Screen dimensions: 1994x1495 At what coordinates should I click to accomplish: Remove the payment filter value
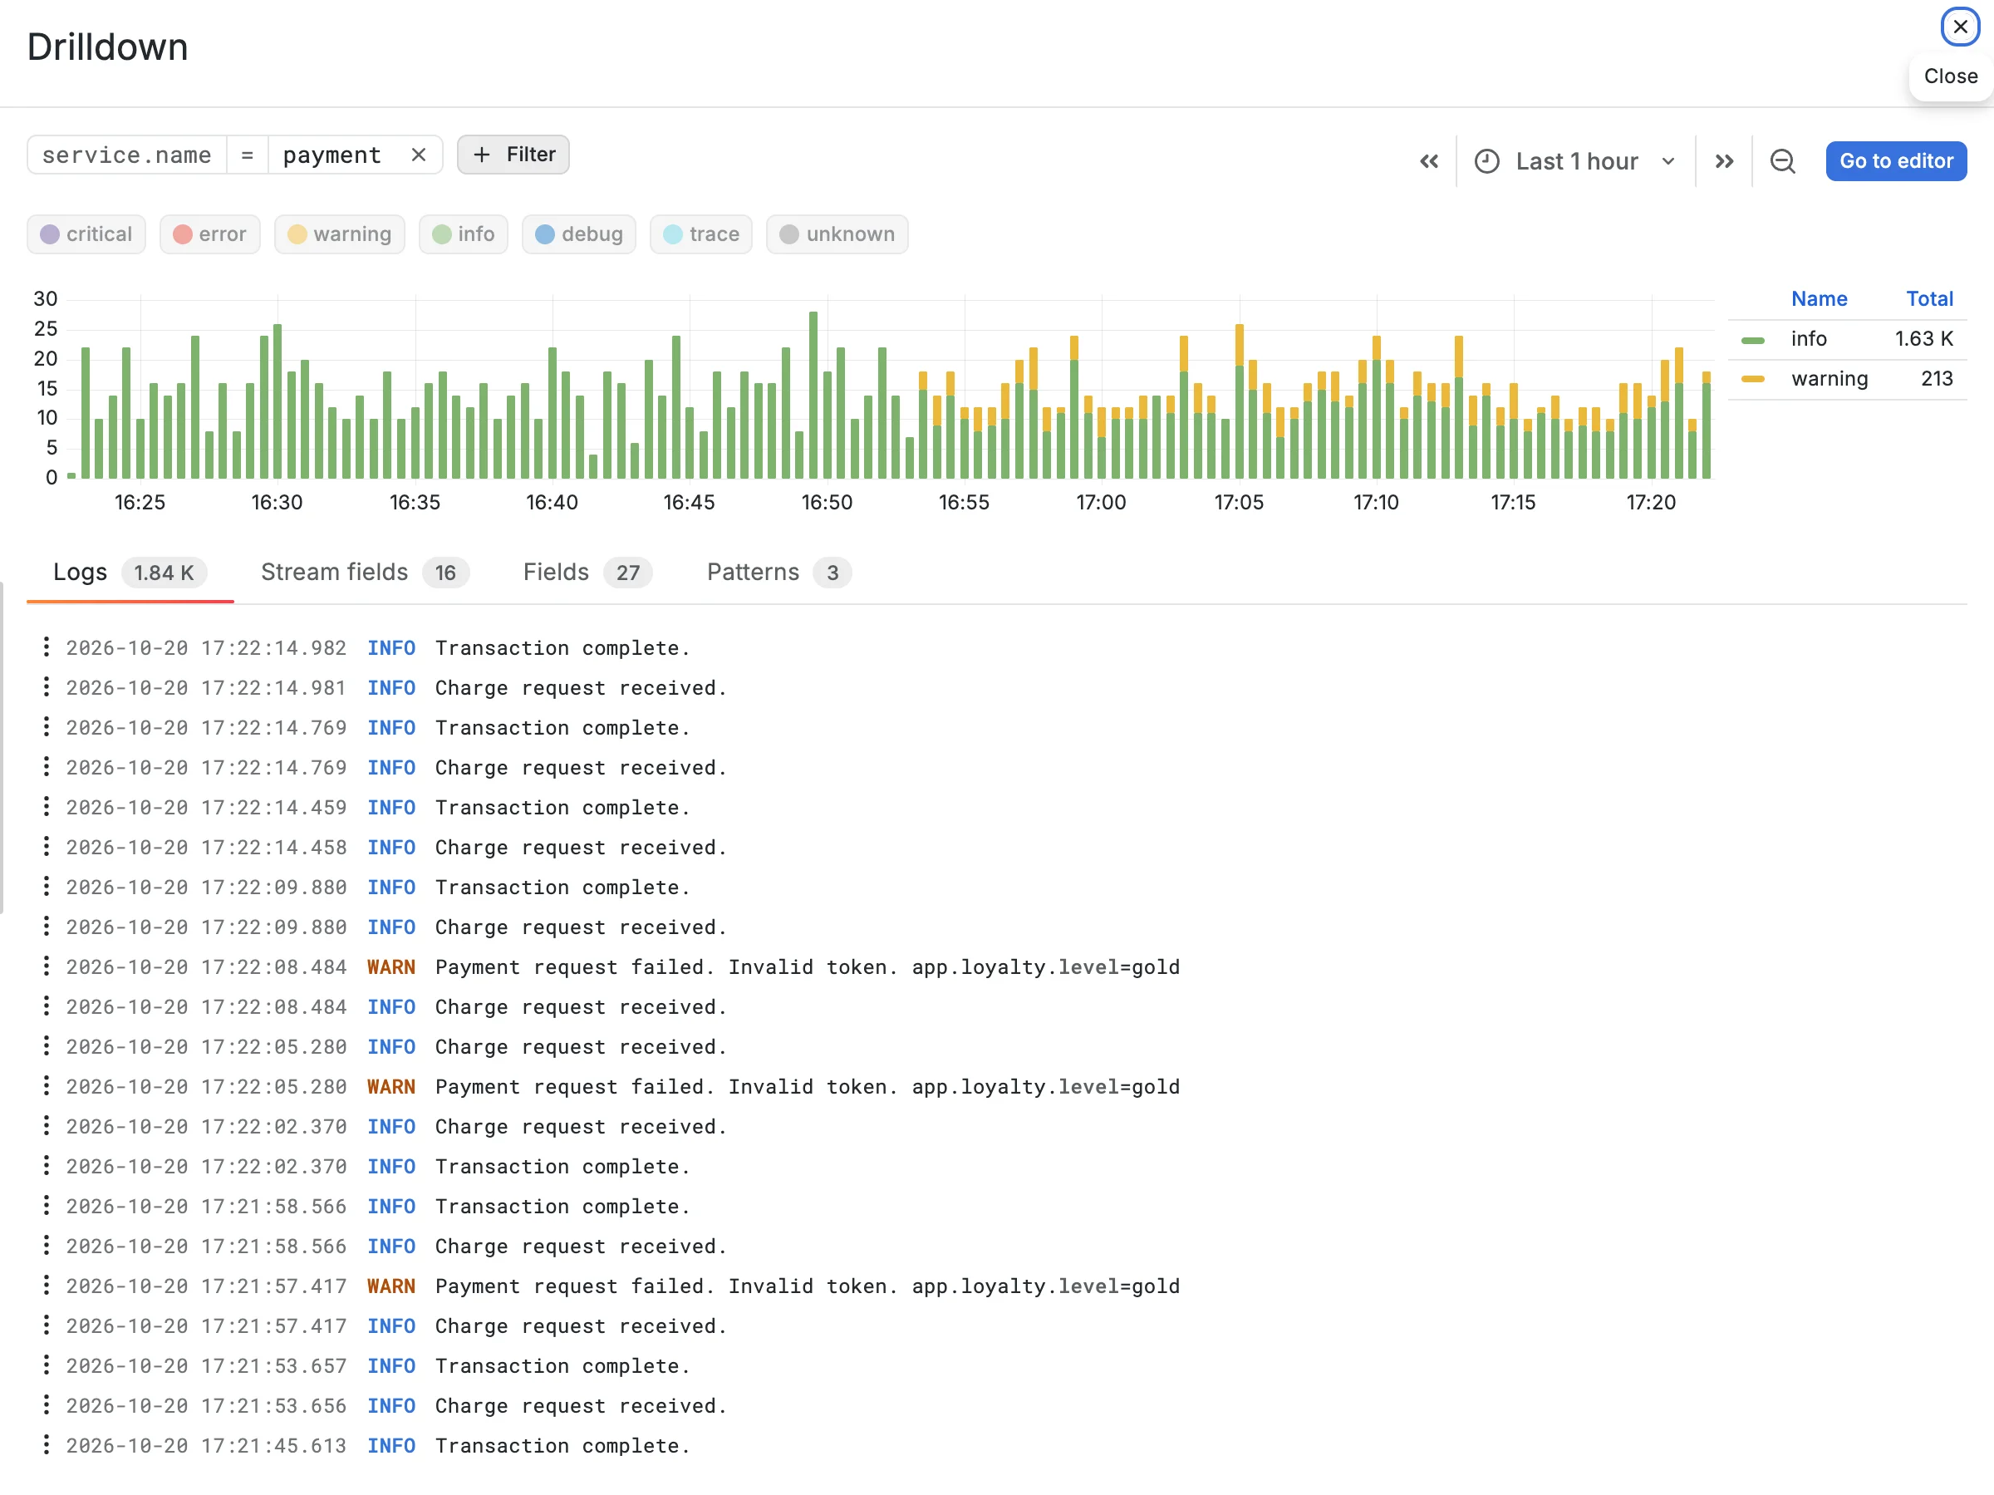(x=418, y=155)
